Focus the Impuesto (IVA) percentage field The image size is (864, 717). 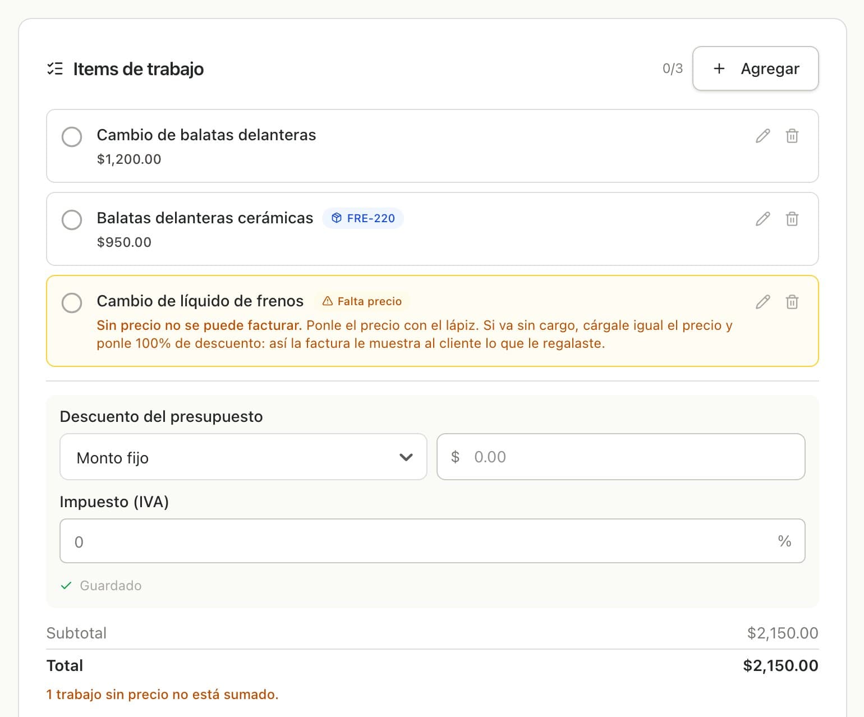[x=433, y=541]
